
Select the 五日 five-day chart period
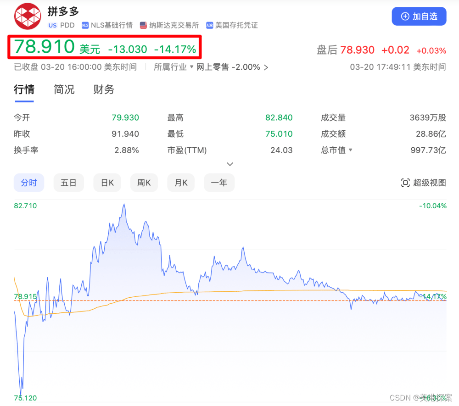(69, 183)
